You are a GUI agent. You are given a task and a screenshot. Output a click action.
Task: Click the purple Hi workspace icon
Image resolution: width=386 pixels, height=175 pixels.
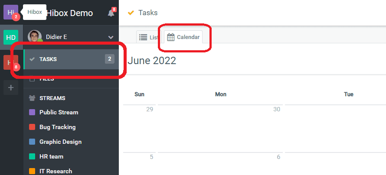click(10, 12)
